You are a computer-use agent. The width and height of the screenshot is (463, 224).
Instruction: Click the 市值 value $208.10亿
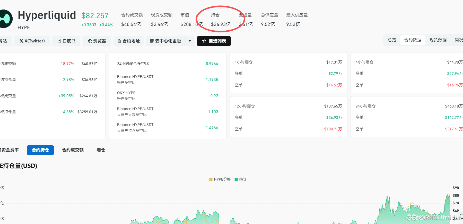[x=192, y=24]
